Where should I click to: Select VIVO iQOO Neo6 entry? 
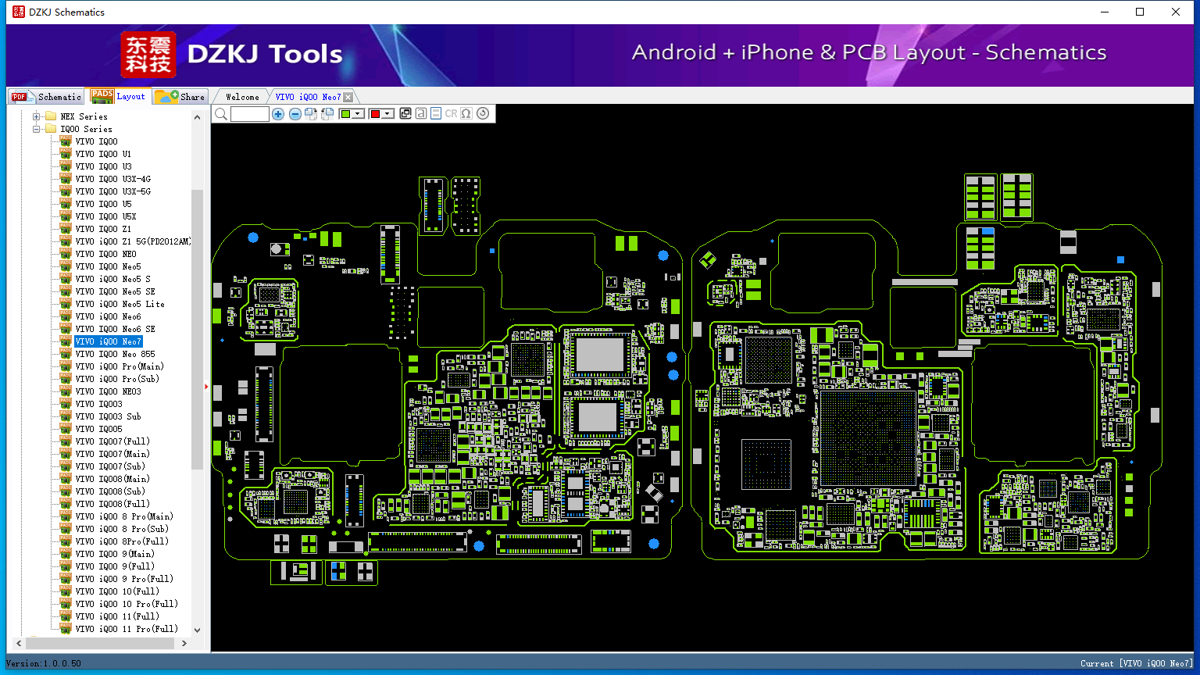click(x=108, y=316)
